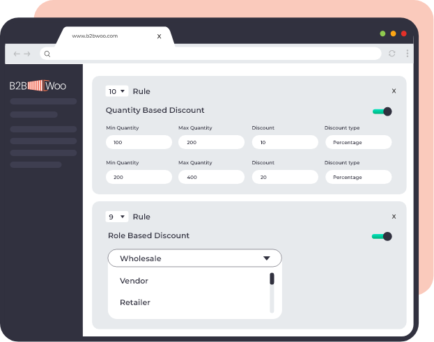Click the Role Based Discount heading
Viewport: 434px width, 342px height.
[148, 235]
